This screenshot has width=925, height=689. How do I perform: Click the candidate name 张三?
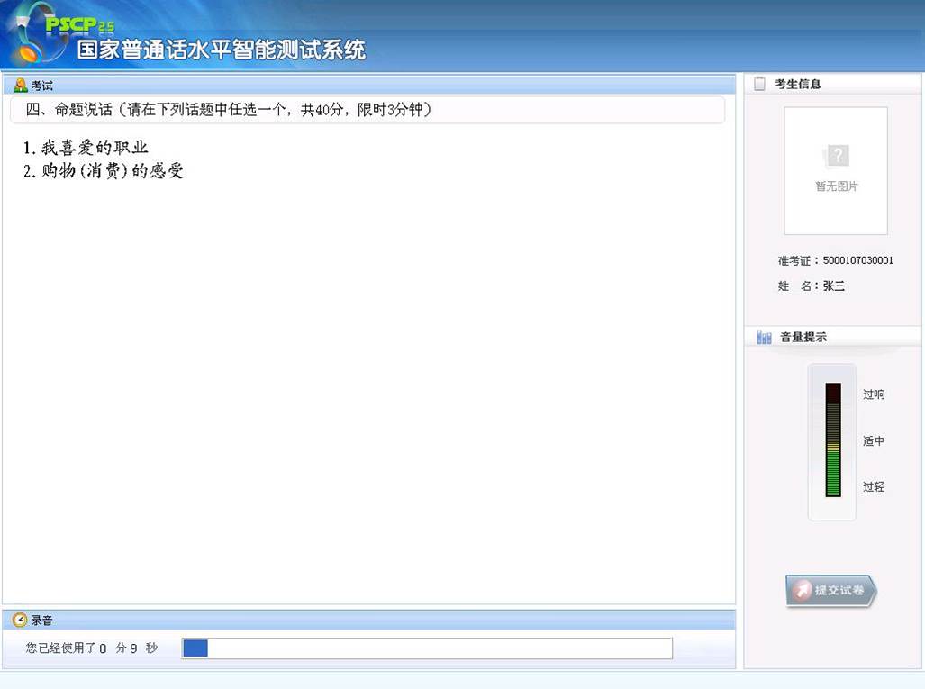[833, 286]
